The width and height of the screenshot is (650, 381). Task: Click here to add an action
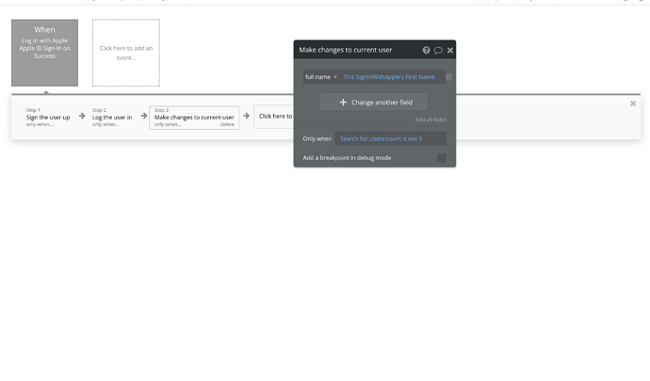point(274,117)
